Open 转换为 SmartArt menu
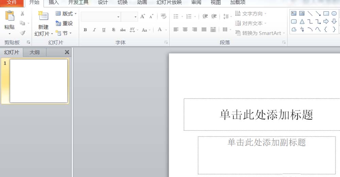The height and width of the screenshot is (177, 340). pyautogui.click(x=260, y=33)
